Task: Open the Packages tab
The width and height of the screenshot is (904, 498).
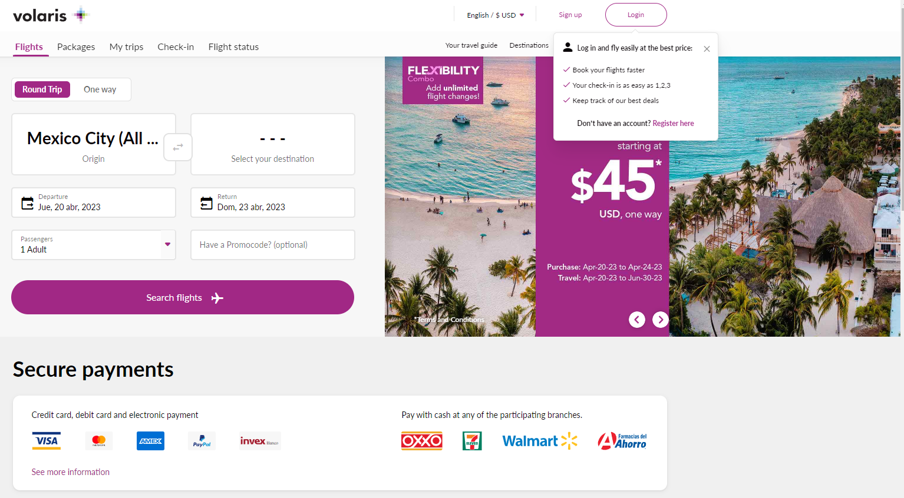Action: click(x=76, y=47)
